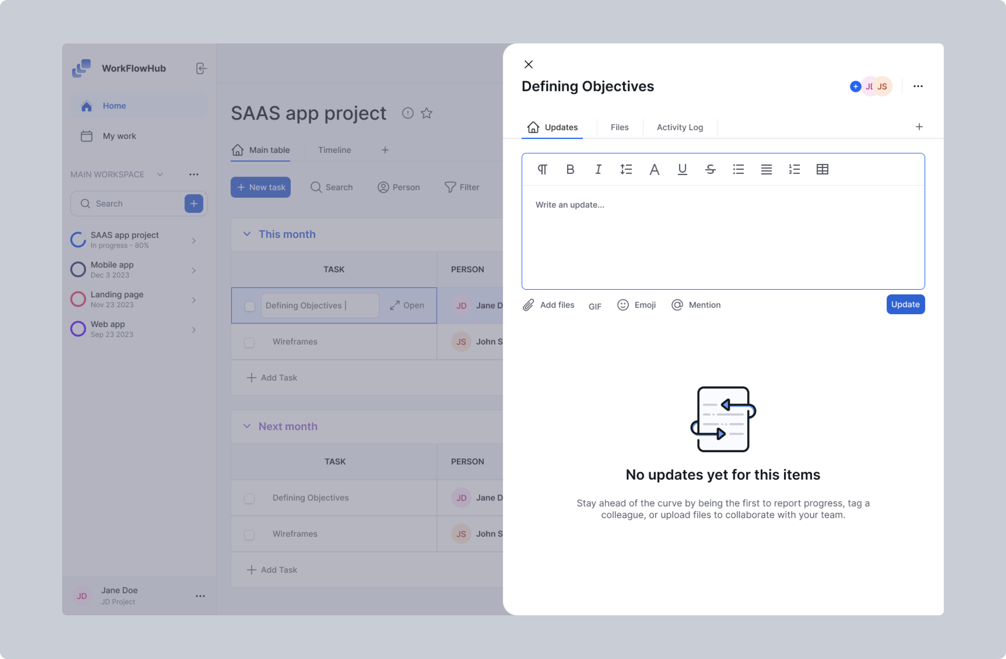
Task: Open the Timeline tab
Action: (334, 150)
